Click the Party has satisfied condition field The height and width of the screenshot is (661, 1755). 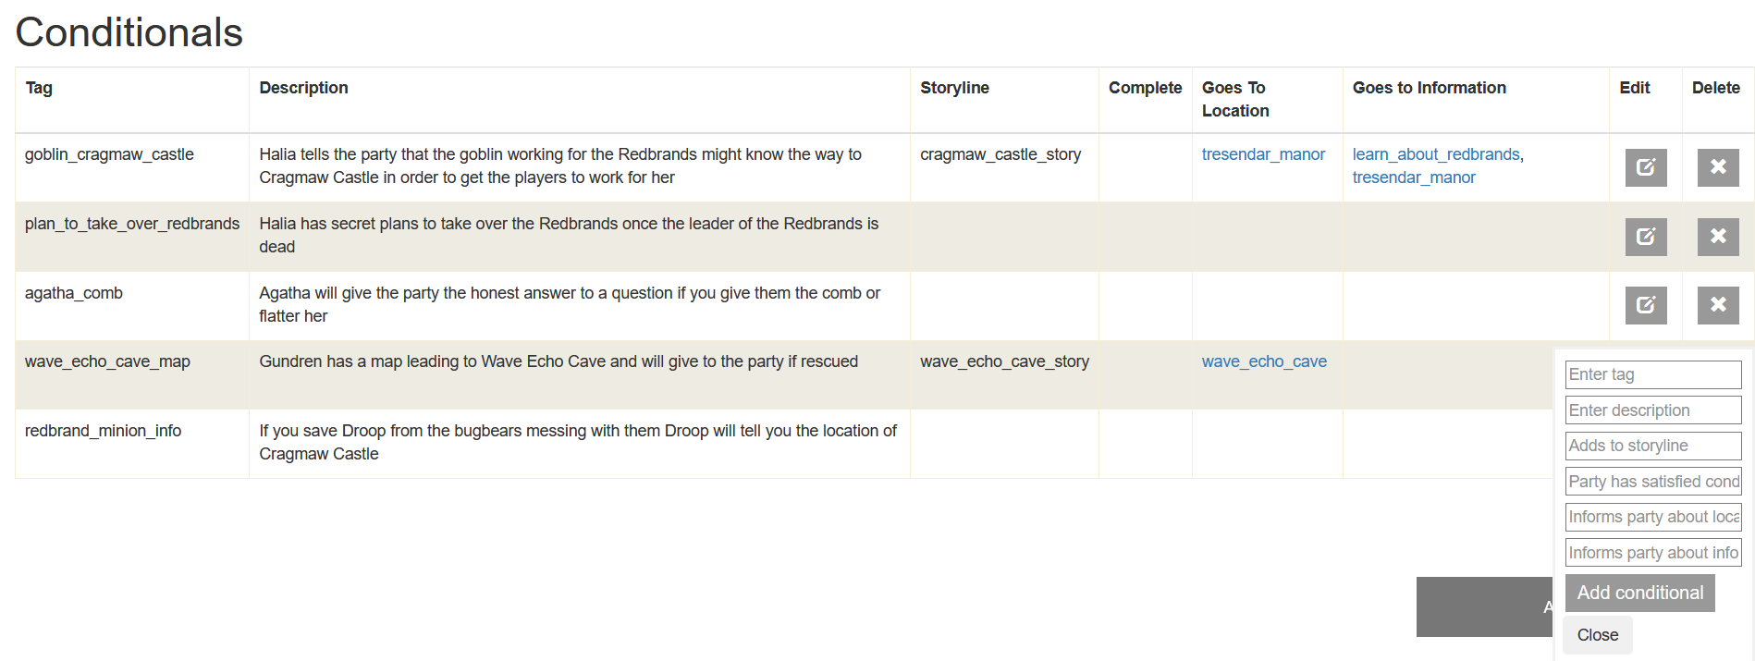(x=1653, y=482)
